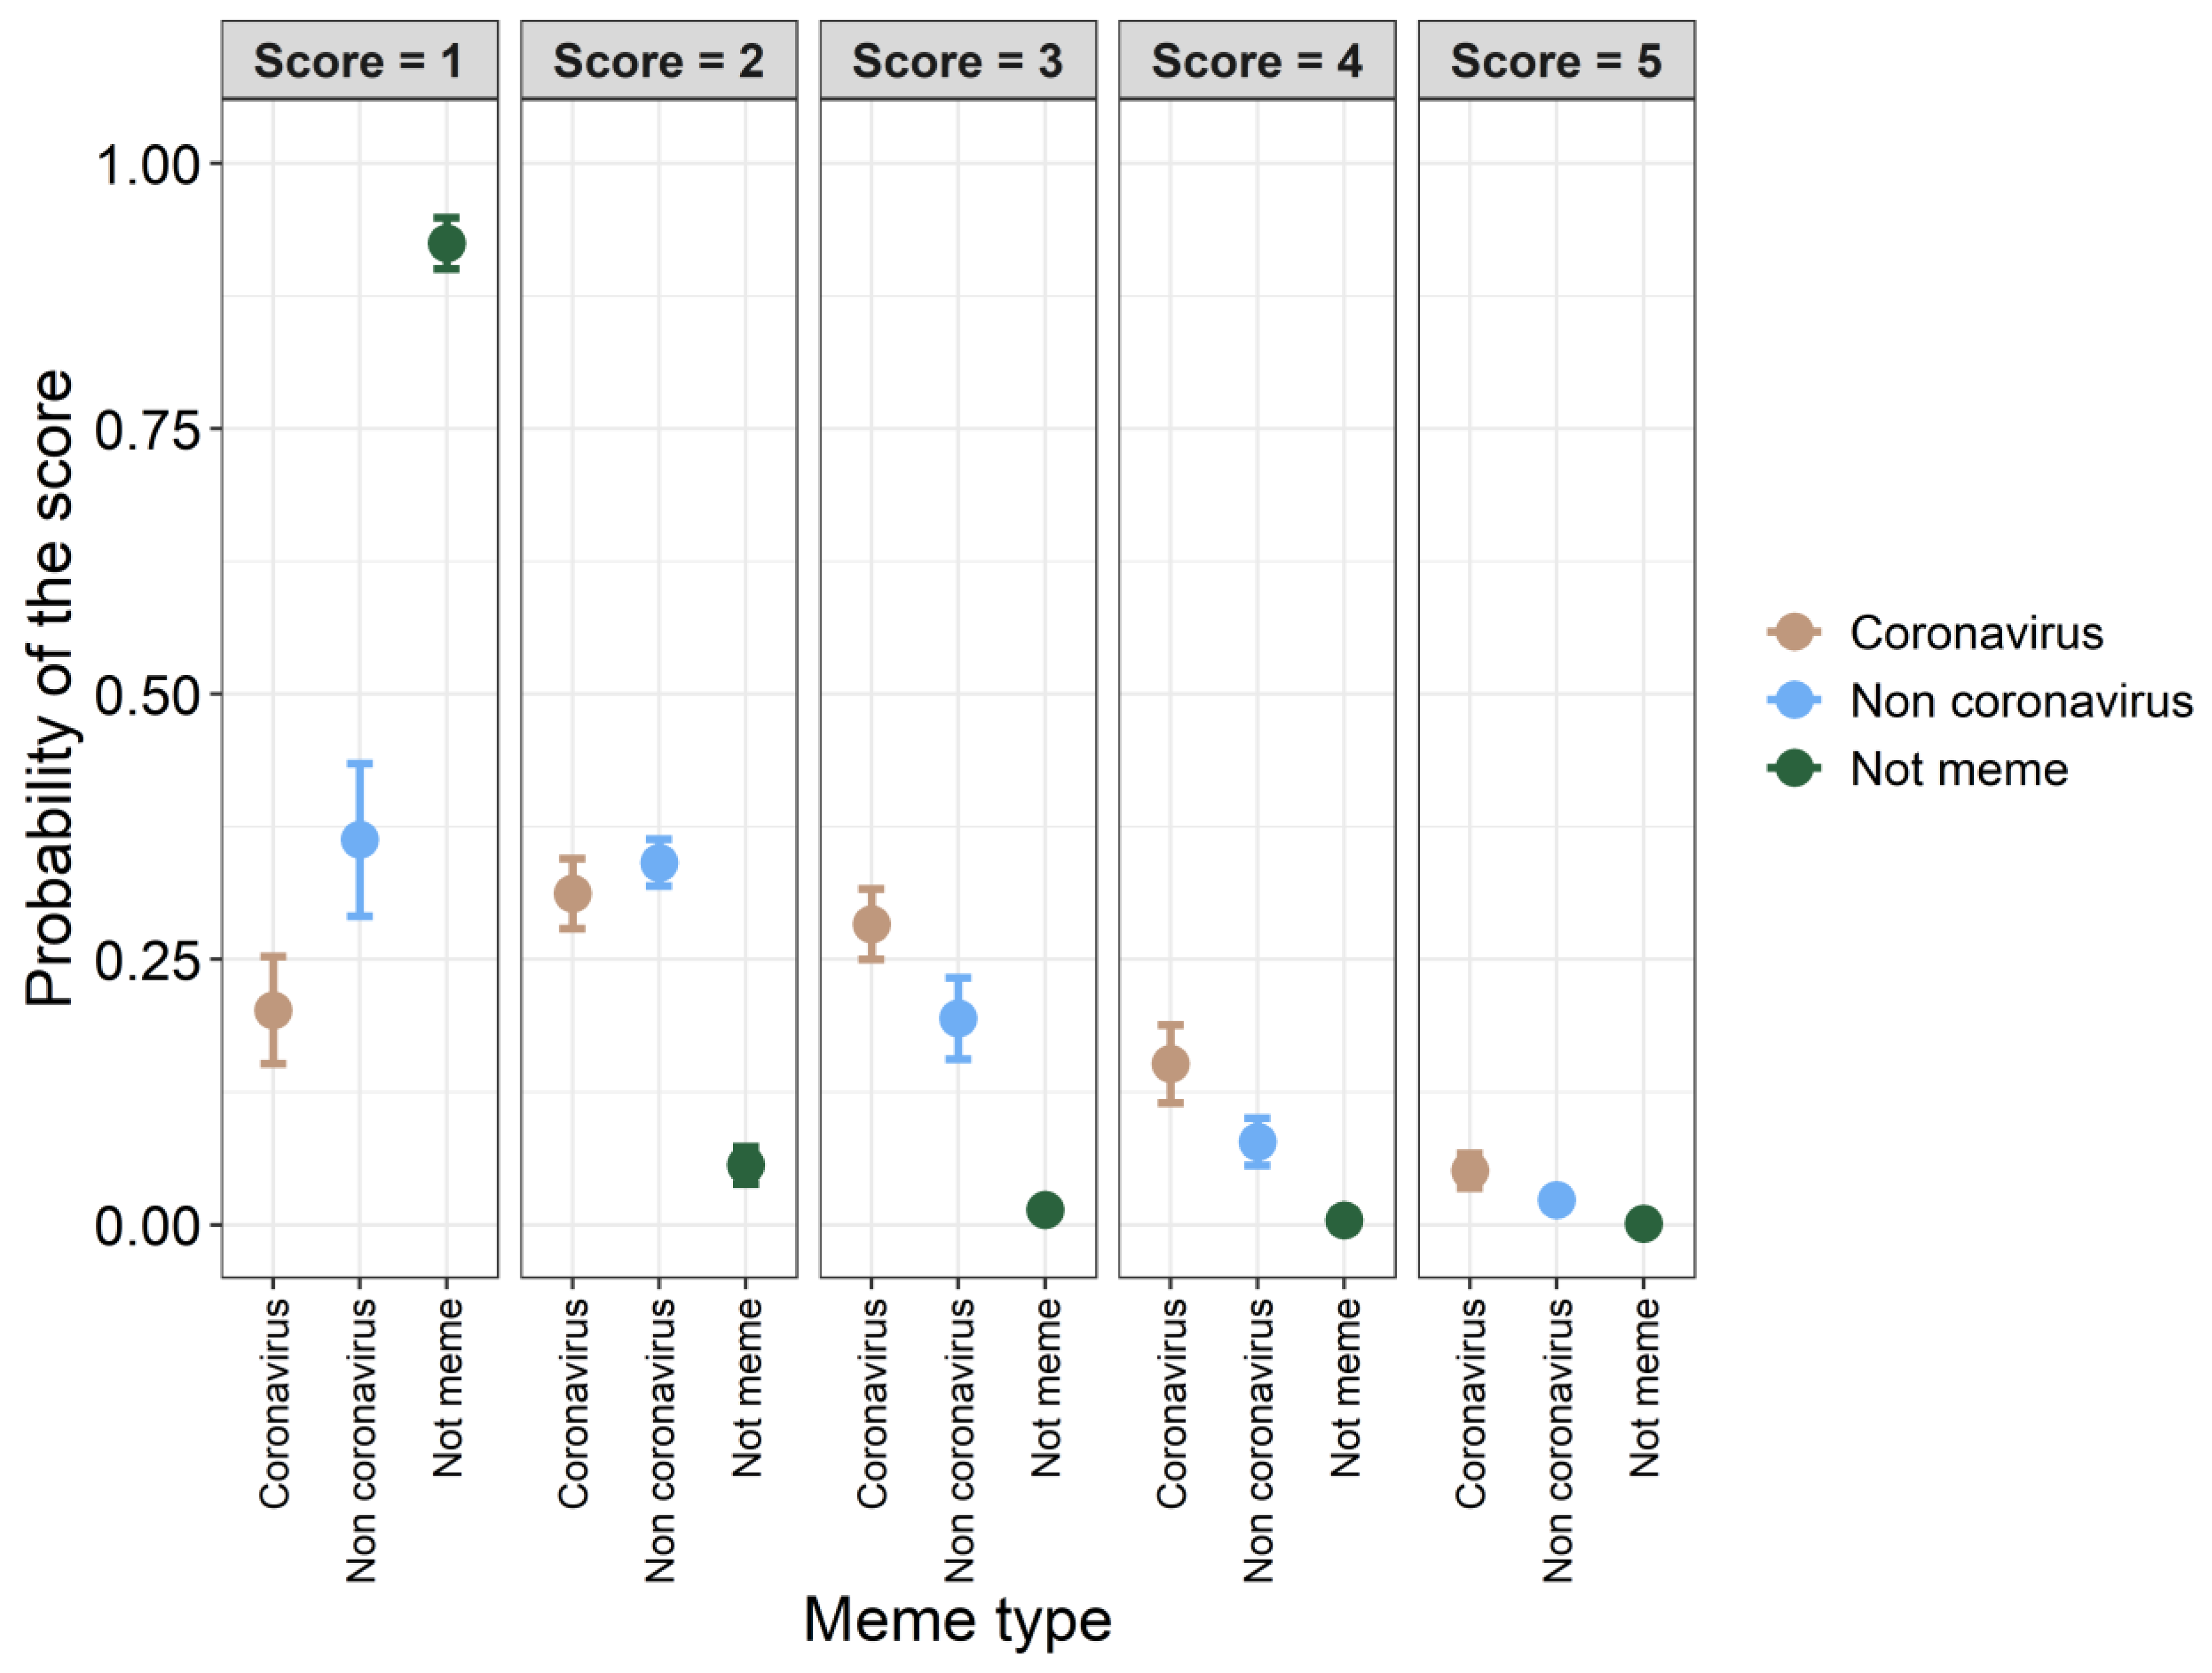Click the green Not meme point in Score = 4
The width and height of the screenshot is (2212, 1673).
[x=1343, y=1220]
